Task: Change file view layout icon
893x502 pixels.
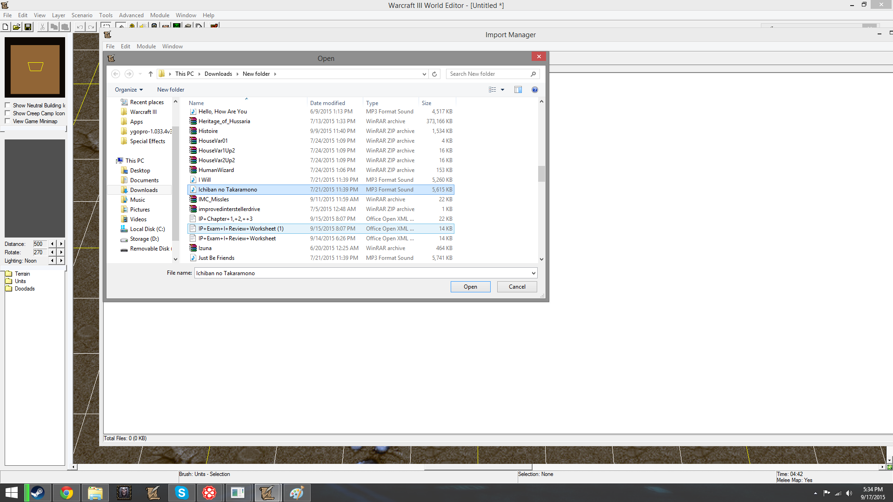Action: [492, 90]
